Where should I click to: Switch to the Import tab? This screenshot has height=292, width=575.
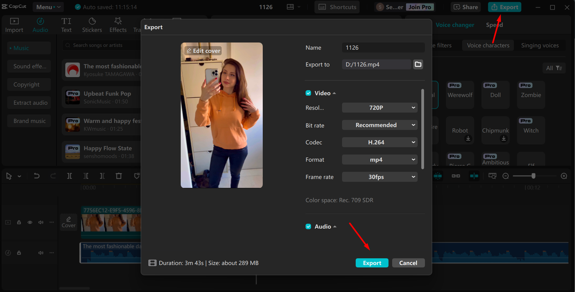pyautogui.click(x=14, y=25)
